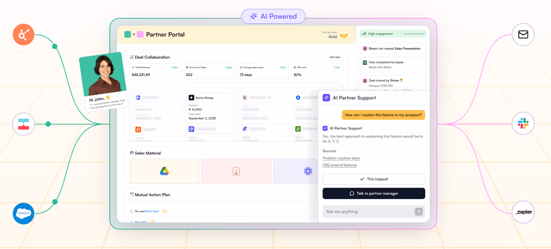Click the Zapier logo
551x249 pixels.
[x=523, y=212]
